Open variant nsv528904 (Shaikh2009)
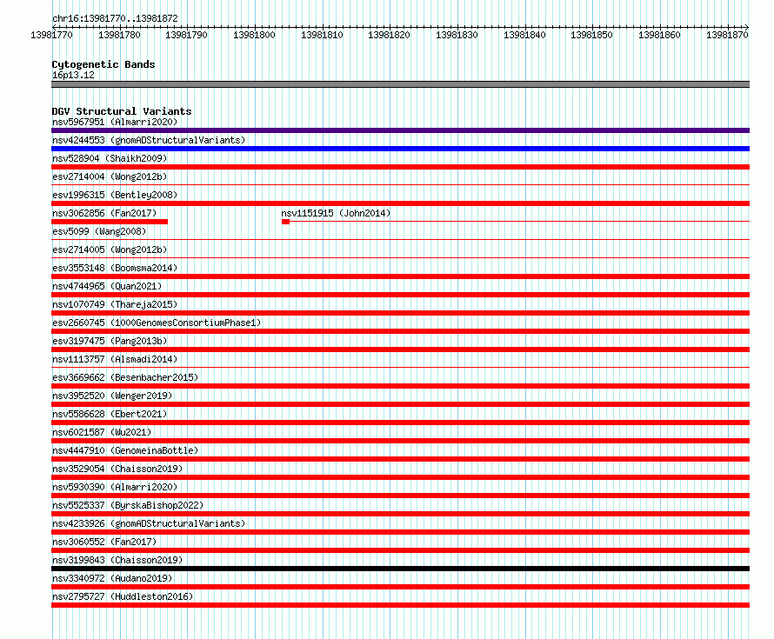 pyautogui.click(x=110, y=158)
